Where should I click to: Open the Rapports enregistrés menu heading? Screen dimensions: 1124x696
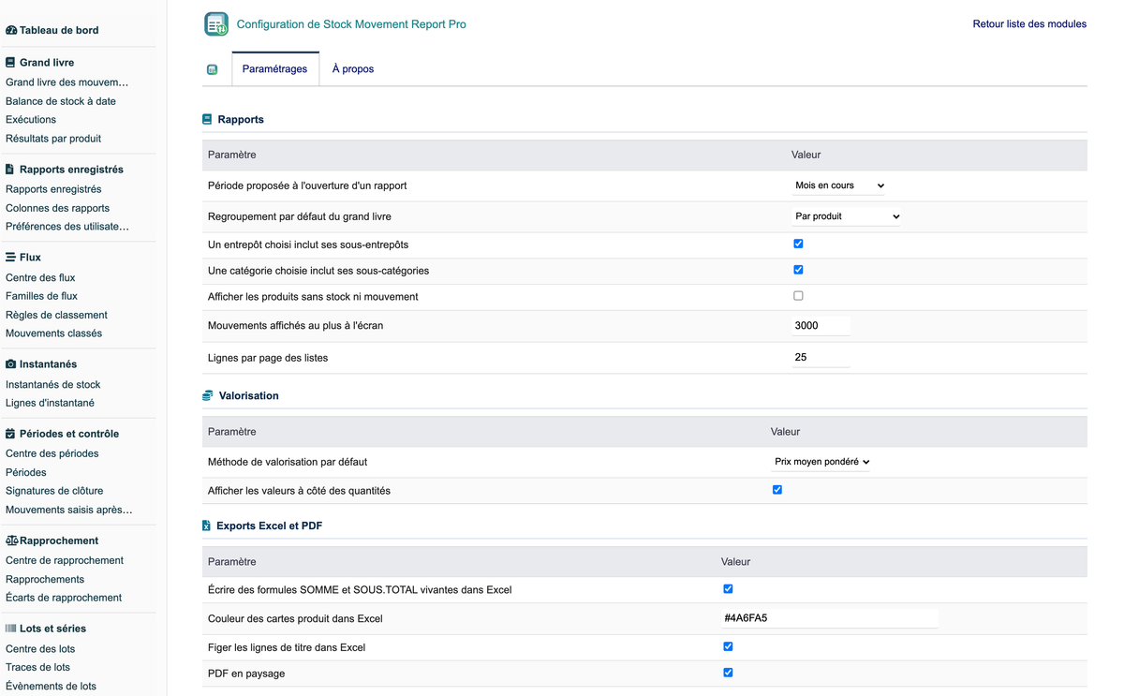pyautogui.click(x=71, y=170)
